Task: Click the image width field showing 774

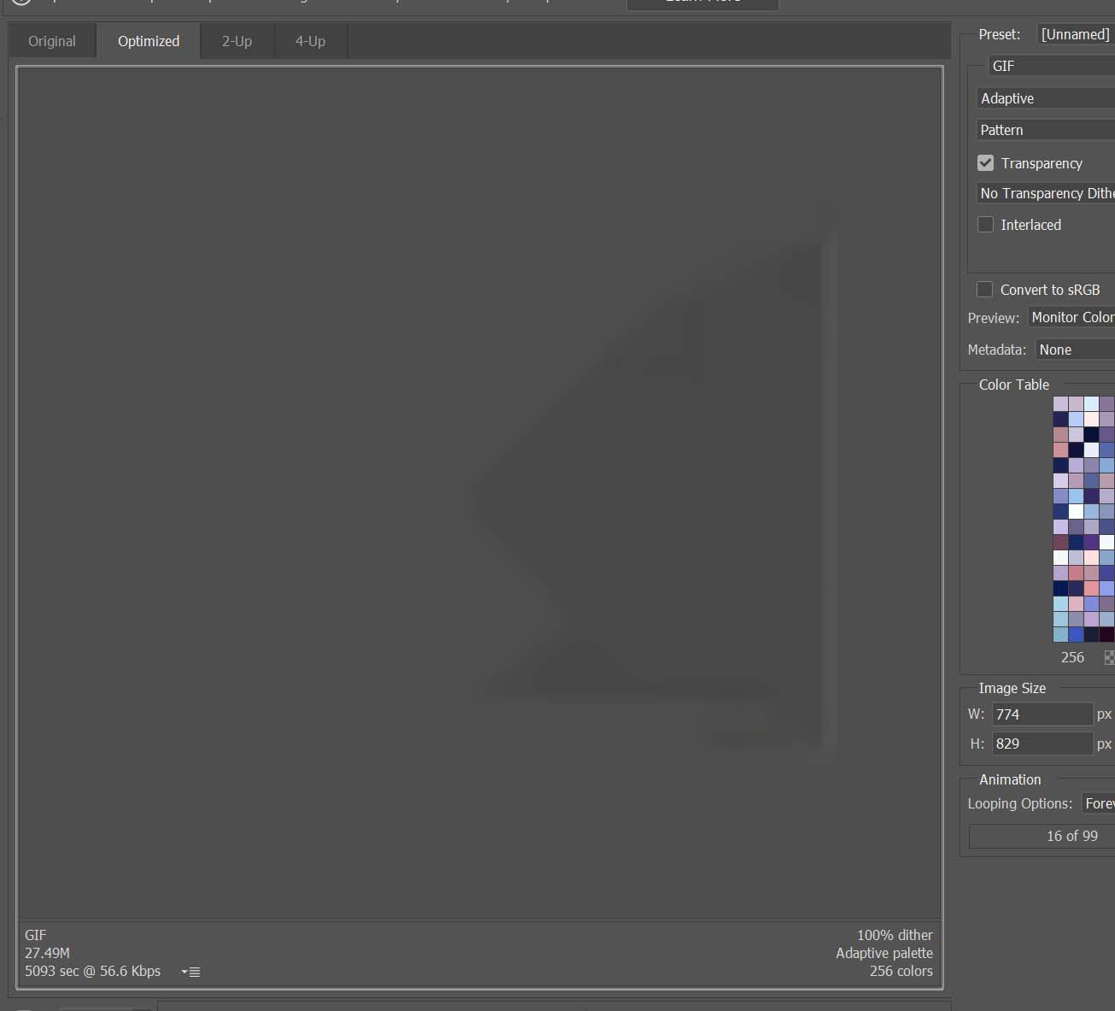Action: 1042,714
